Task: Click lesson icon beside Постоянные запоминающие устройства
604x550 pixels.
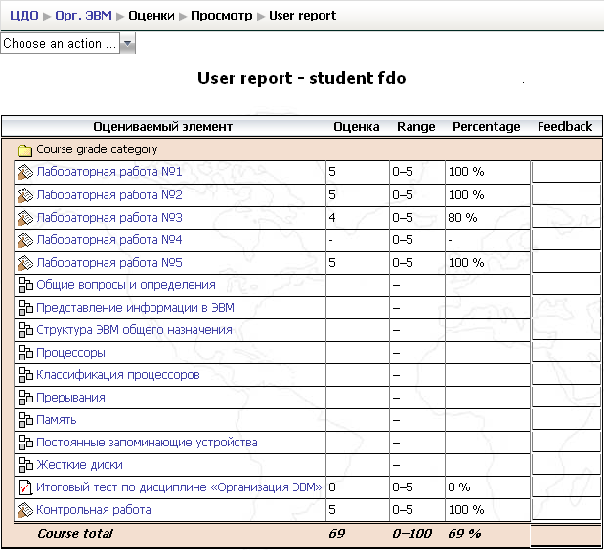Action: click(25, 443)
